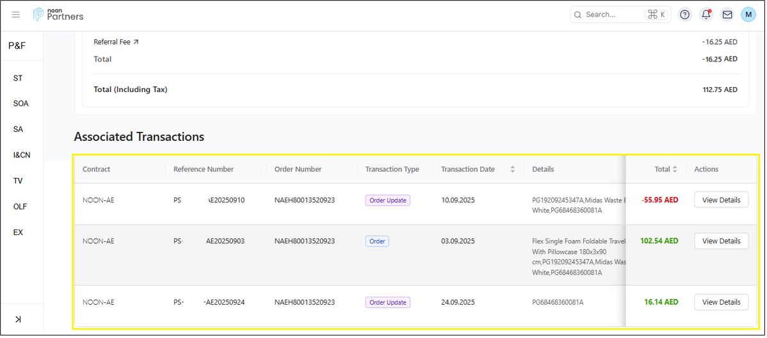This screenshot has width=767, height=338.
Task: Sort by the Transaction Date column
Action: coord(512,170)
